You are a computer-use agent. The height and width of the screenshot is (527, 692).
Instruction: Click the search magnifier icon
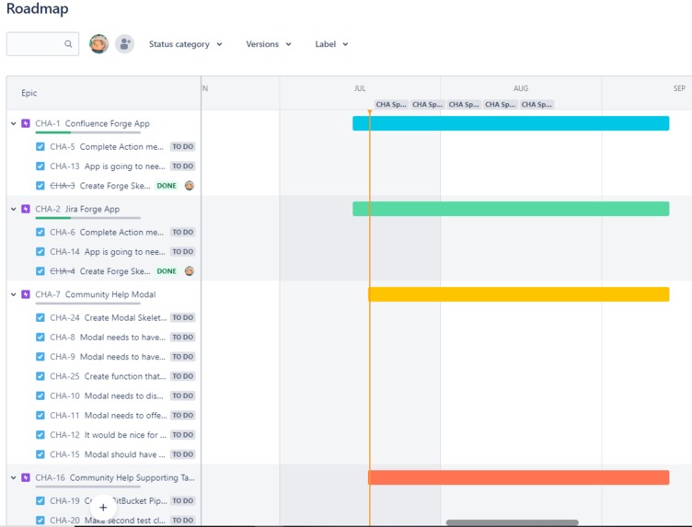(x=68, y=43)
